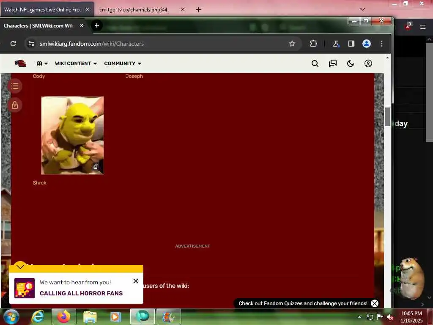433x325 pixels.
Task: Follow the Shrek character link
Action: (x=39, y=183)
